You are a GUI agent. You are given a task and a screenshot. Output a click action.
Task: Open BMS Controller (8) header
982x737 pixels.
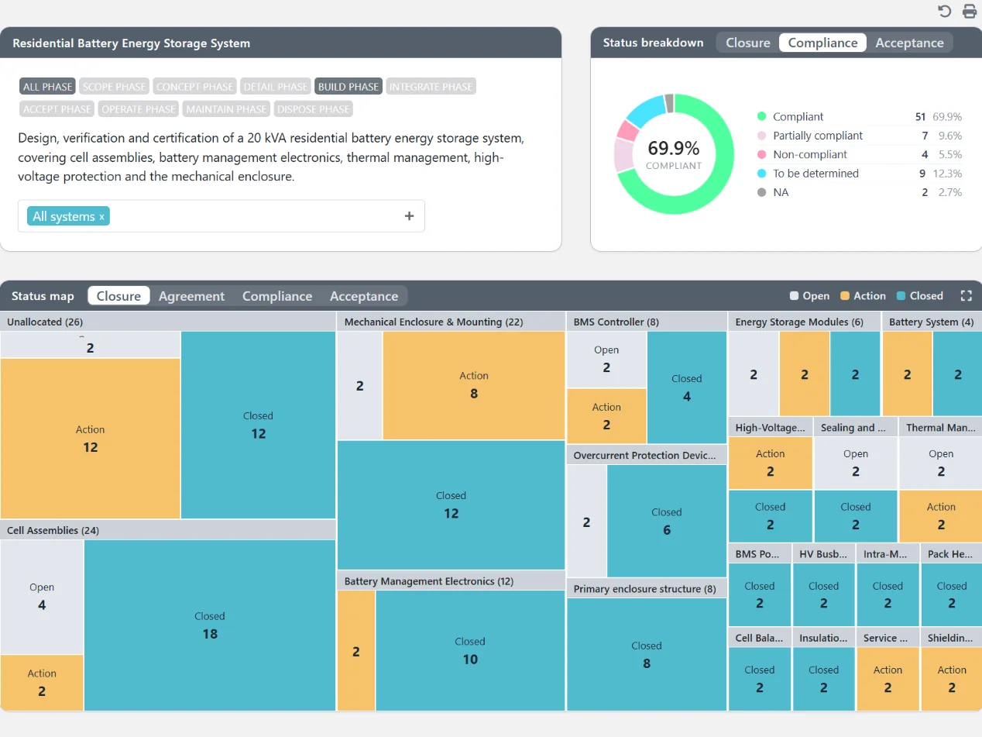click(x=647, y=322)
